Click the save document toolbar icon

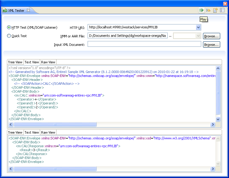pyautogui.click(x=215, y=10)
